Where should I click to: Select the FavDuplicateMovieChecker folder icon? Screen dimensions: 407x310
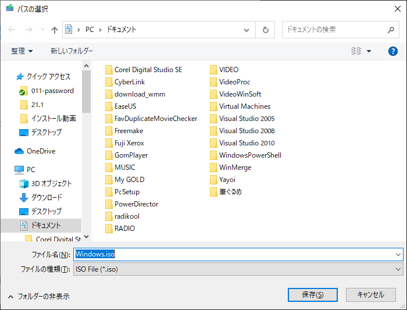click(x=109, y=119)
